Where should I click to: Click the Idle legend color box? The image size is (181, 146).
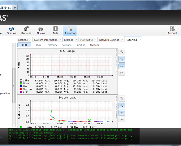(21, 81)
